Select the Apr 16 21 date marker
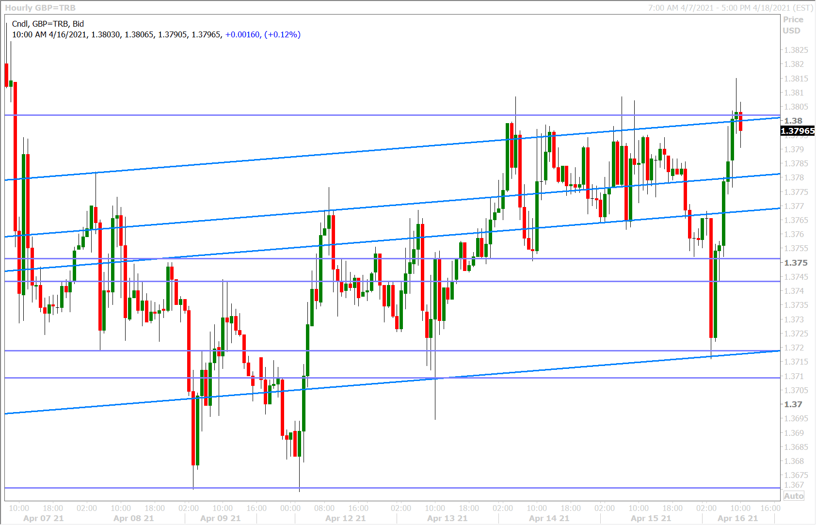 (x=737, y=518)
